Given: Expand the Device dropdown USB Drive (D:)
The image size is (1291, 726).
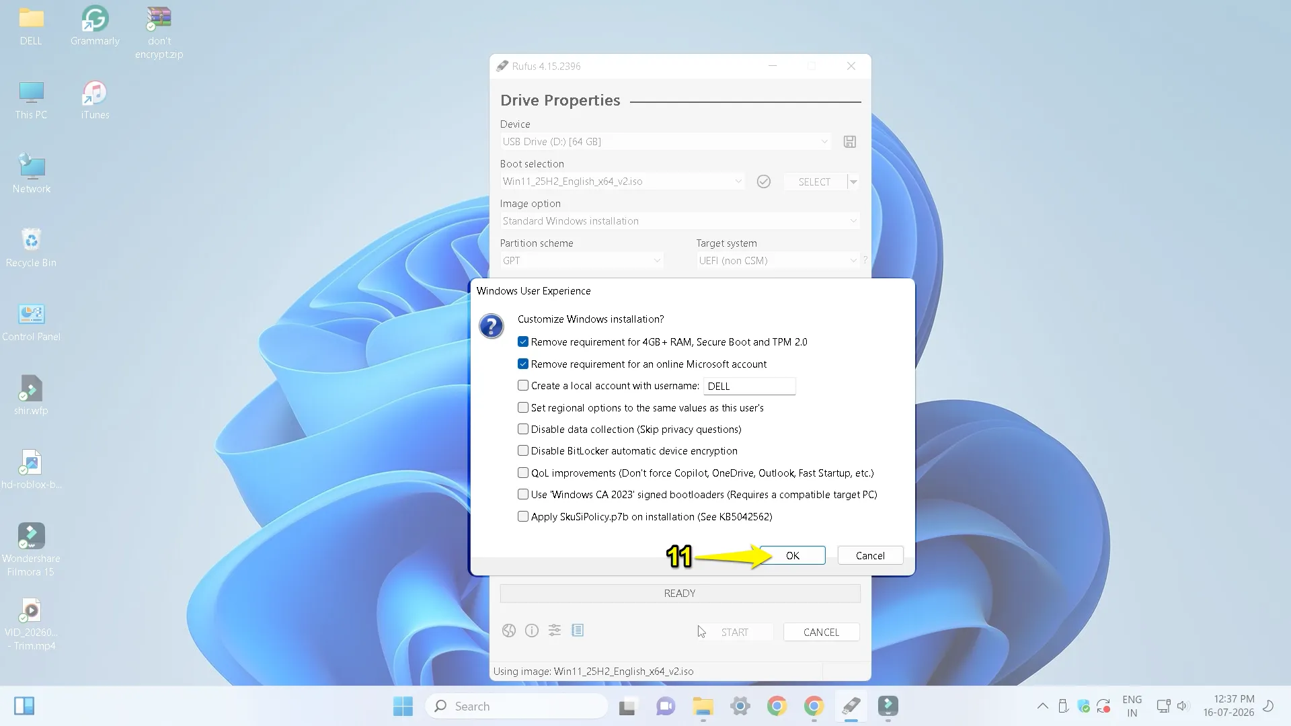Looking at the screenshot, I should [666, 142].
